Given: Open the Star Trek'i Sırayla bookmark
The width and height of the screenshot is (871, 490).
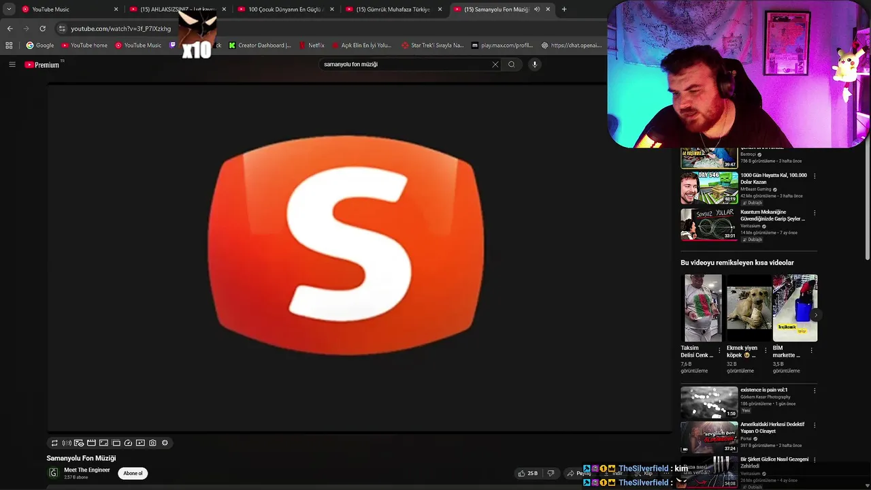Looking at the screenshot, I should (x=433, y=46).
